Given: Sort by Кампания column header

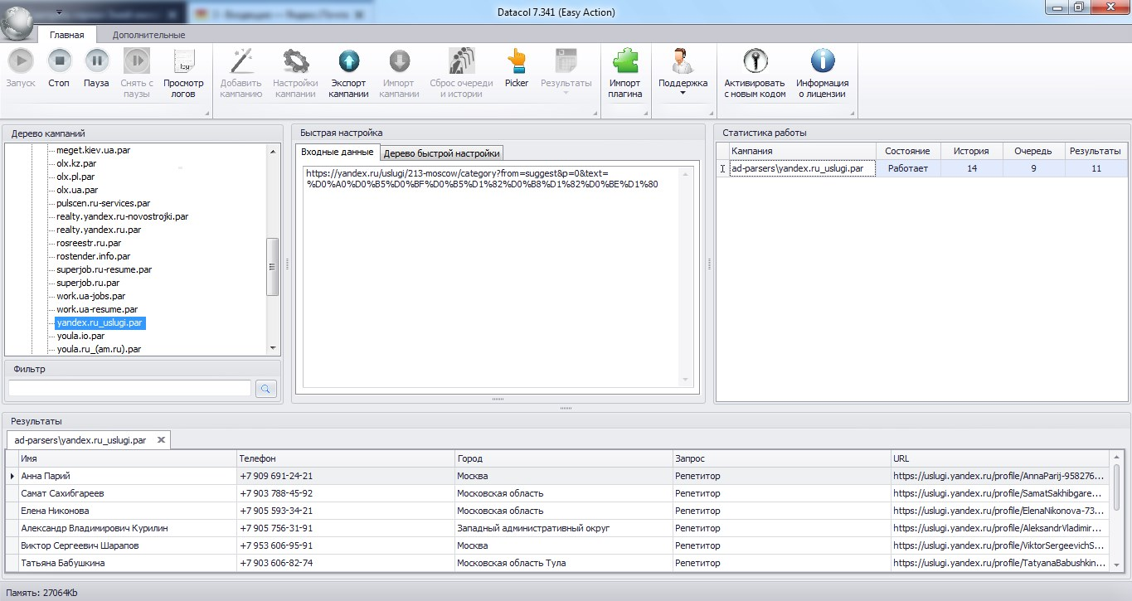Looking at the screenshot, I should 802,151.
